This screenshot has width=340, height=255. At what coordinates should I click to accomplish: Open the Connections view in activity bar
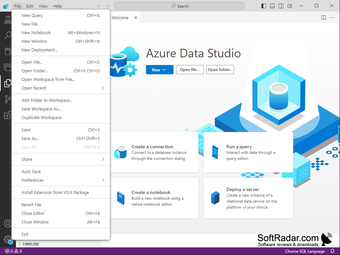point(8,20)
